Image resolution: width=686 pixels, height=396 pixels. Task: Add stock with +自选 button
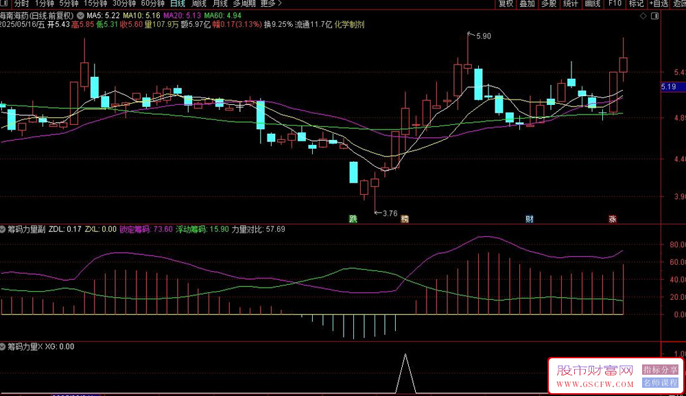[659, 3]
